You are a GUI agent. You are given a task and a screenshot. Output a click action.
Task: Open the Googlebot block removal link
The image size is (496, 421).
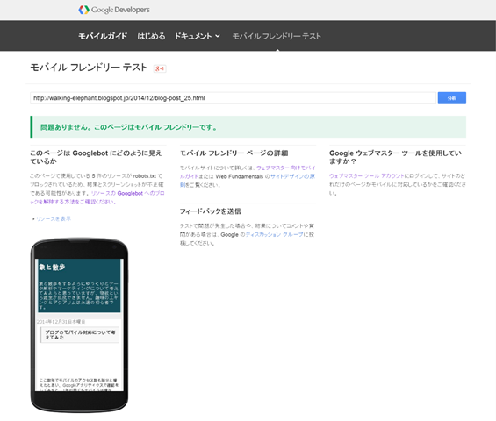tap(97, 197)
